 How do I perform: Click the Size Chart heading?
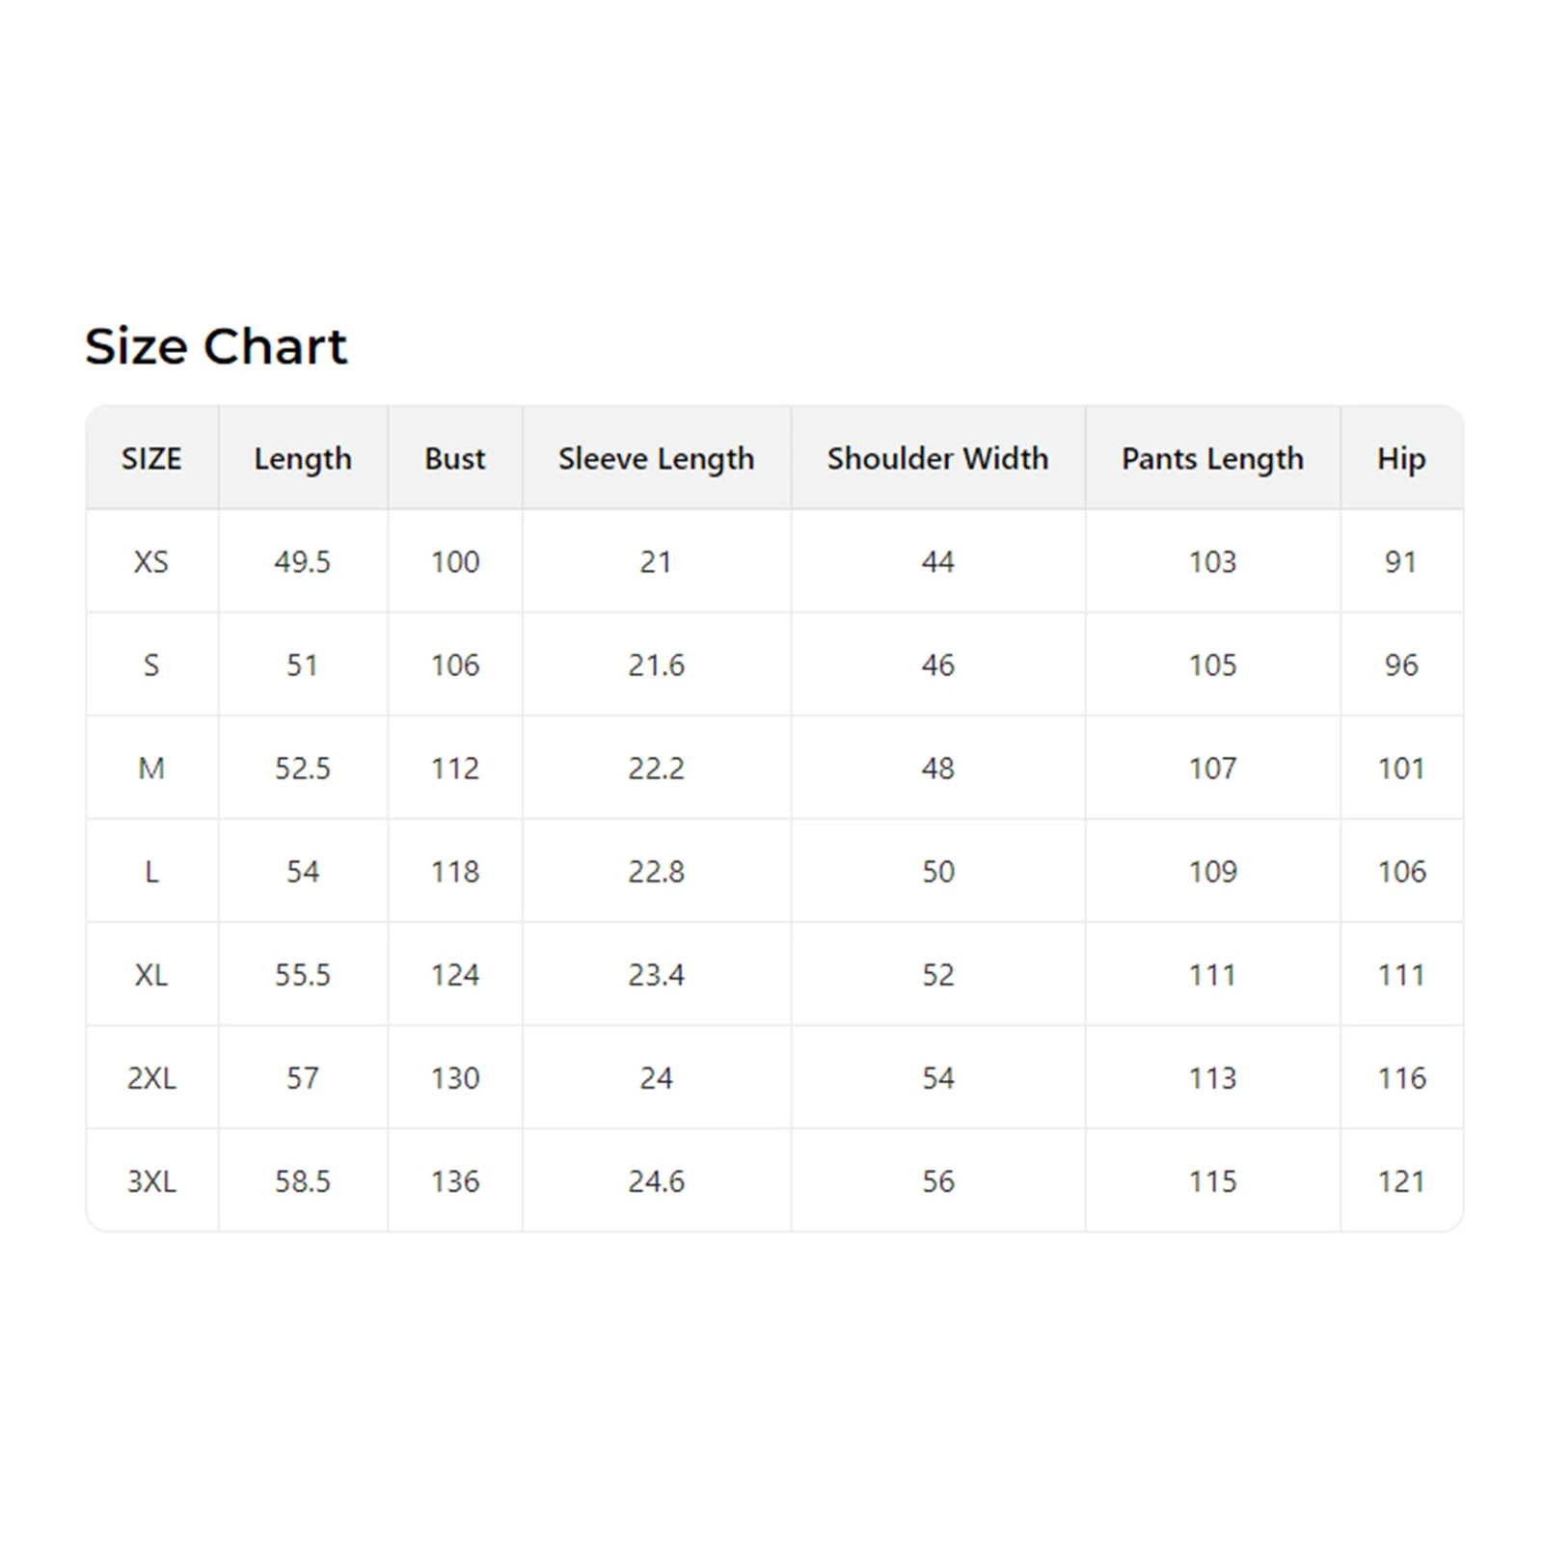216,346
